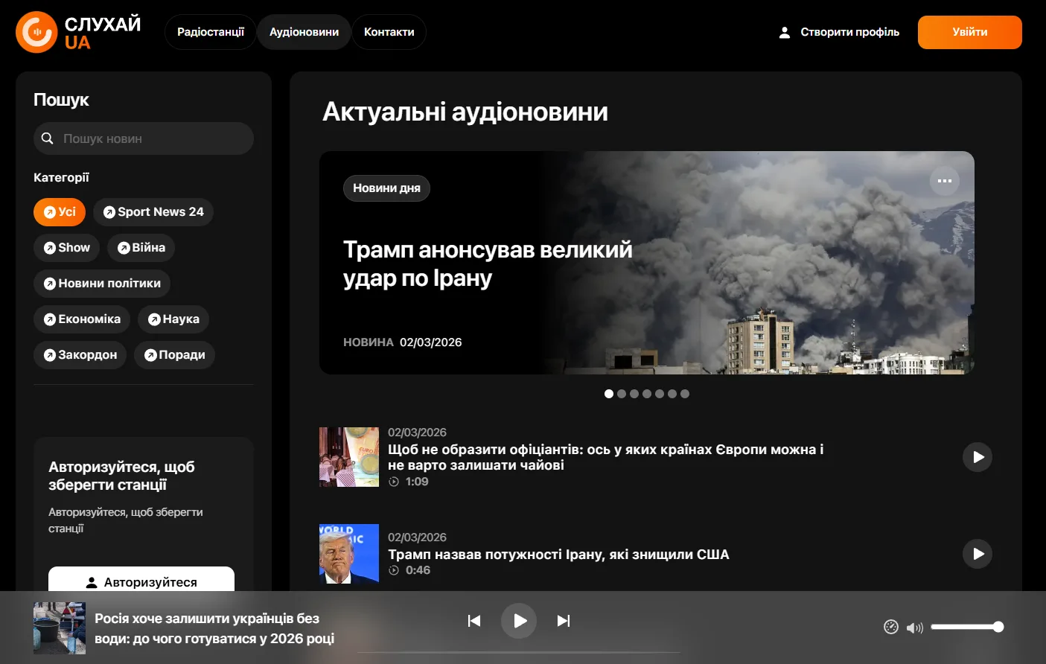Go to the Контакти page
Image resolution: width=1046 pixels, height=664 pixels.
click(389, 32)
